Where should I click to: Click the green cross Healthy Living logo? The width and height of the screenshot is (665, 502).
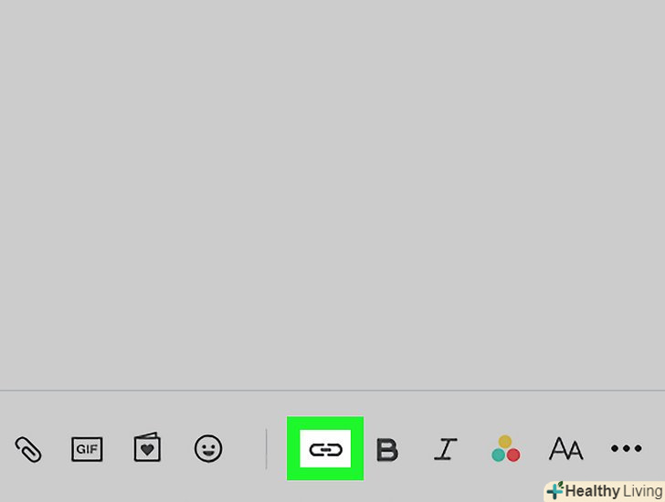[555, 490]
